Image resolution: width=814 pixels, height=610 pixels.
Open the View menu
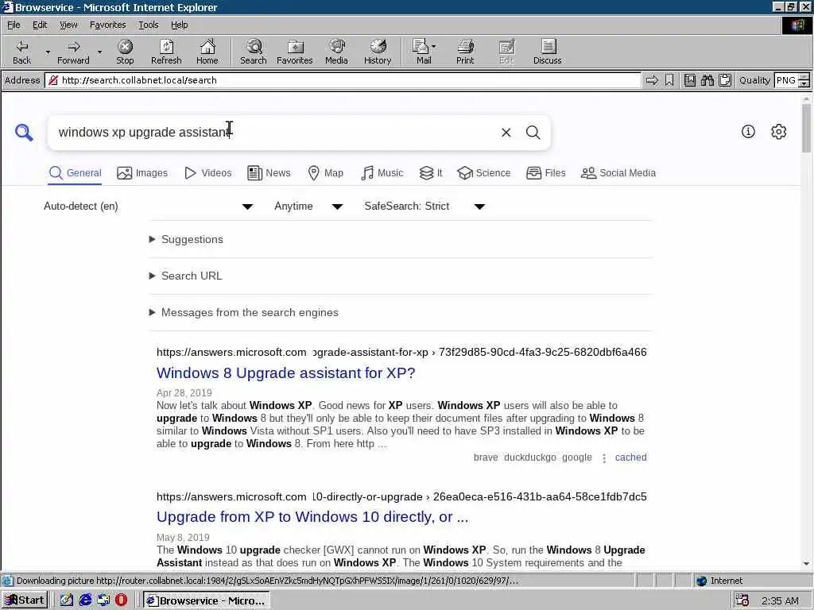coord(68,25)
